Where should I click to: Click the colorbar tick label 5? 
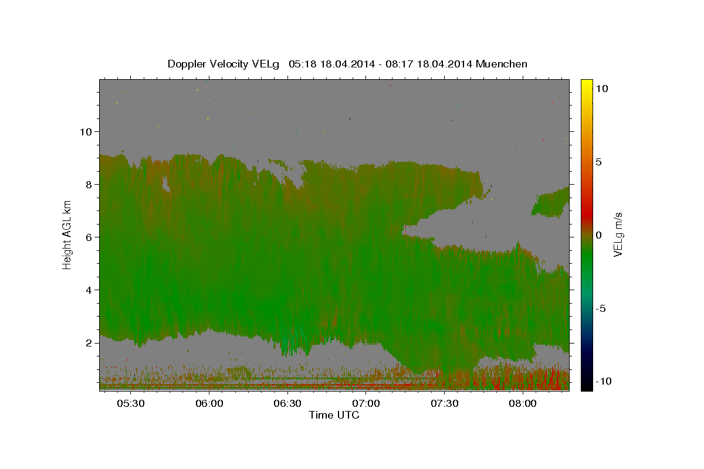pos(598,162)
